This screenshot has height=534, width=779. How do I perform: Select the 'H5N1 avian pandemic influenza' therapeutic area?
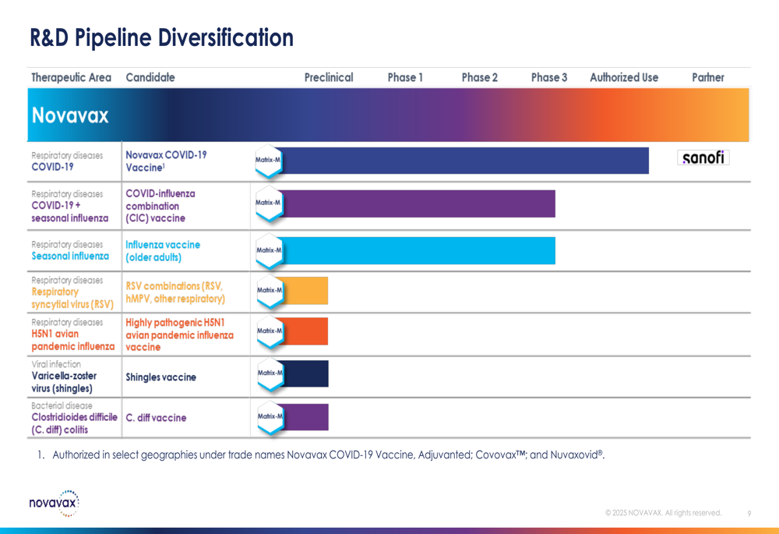[x=73, y=340]
